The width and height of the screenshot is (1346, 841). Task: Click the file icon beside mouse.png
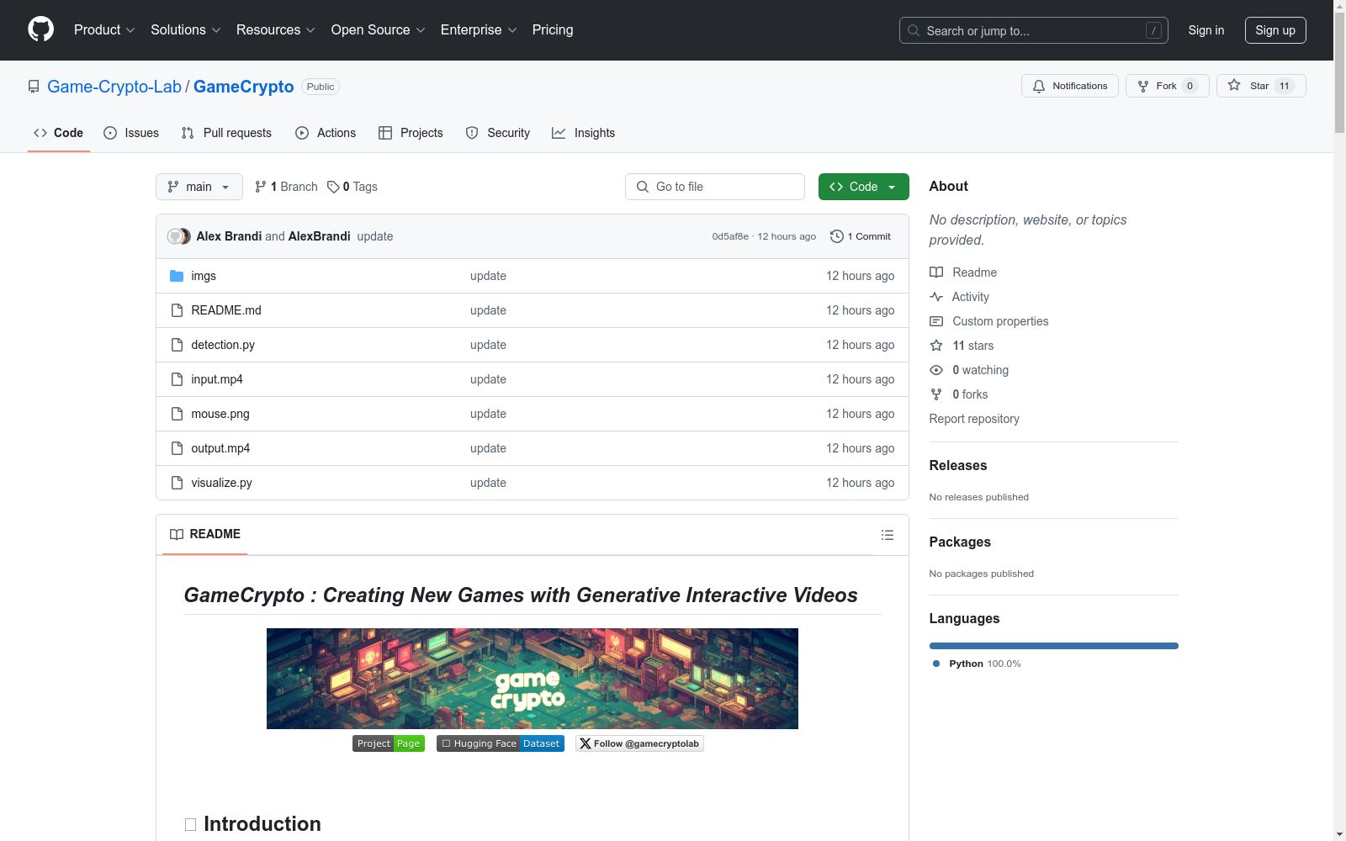(x=177, y=414)
